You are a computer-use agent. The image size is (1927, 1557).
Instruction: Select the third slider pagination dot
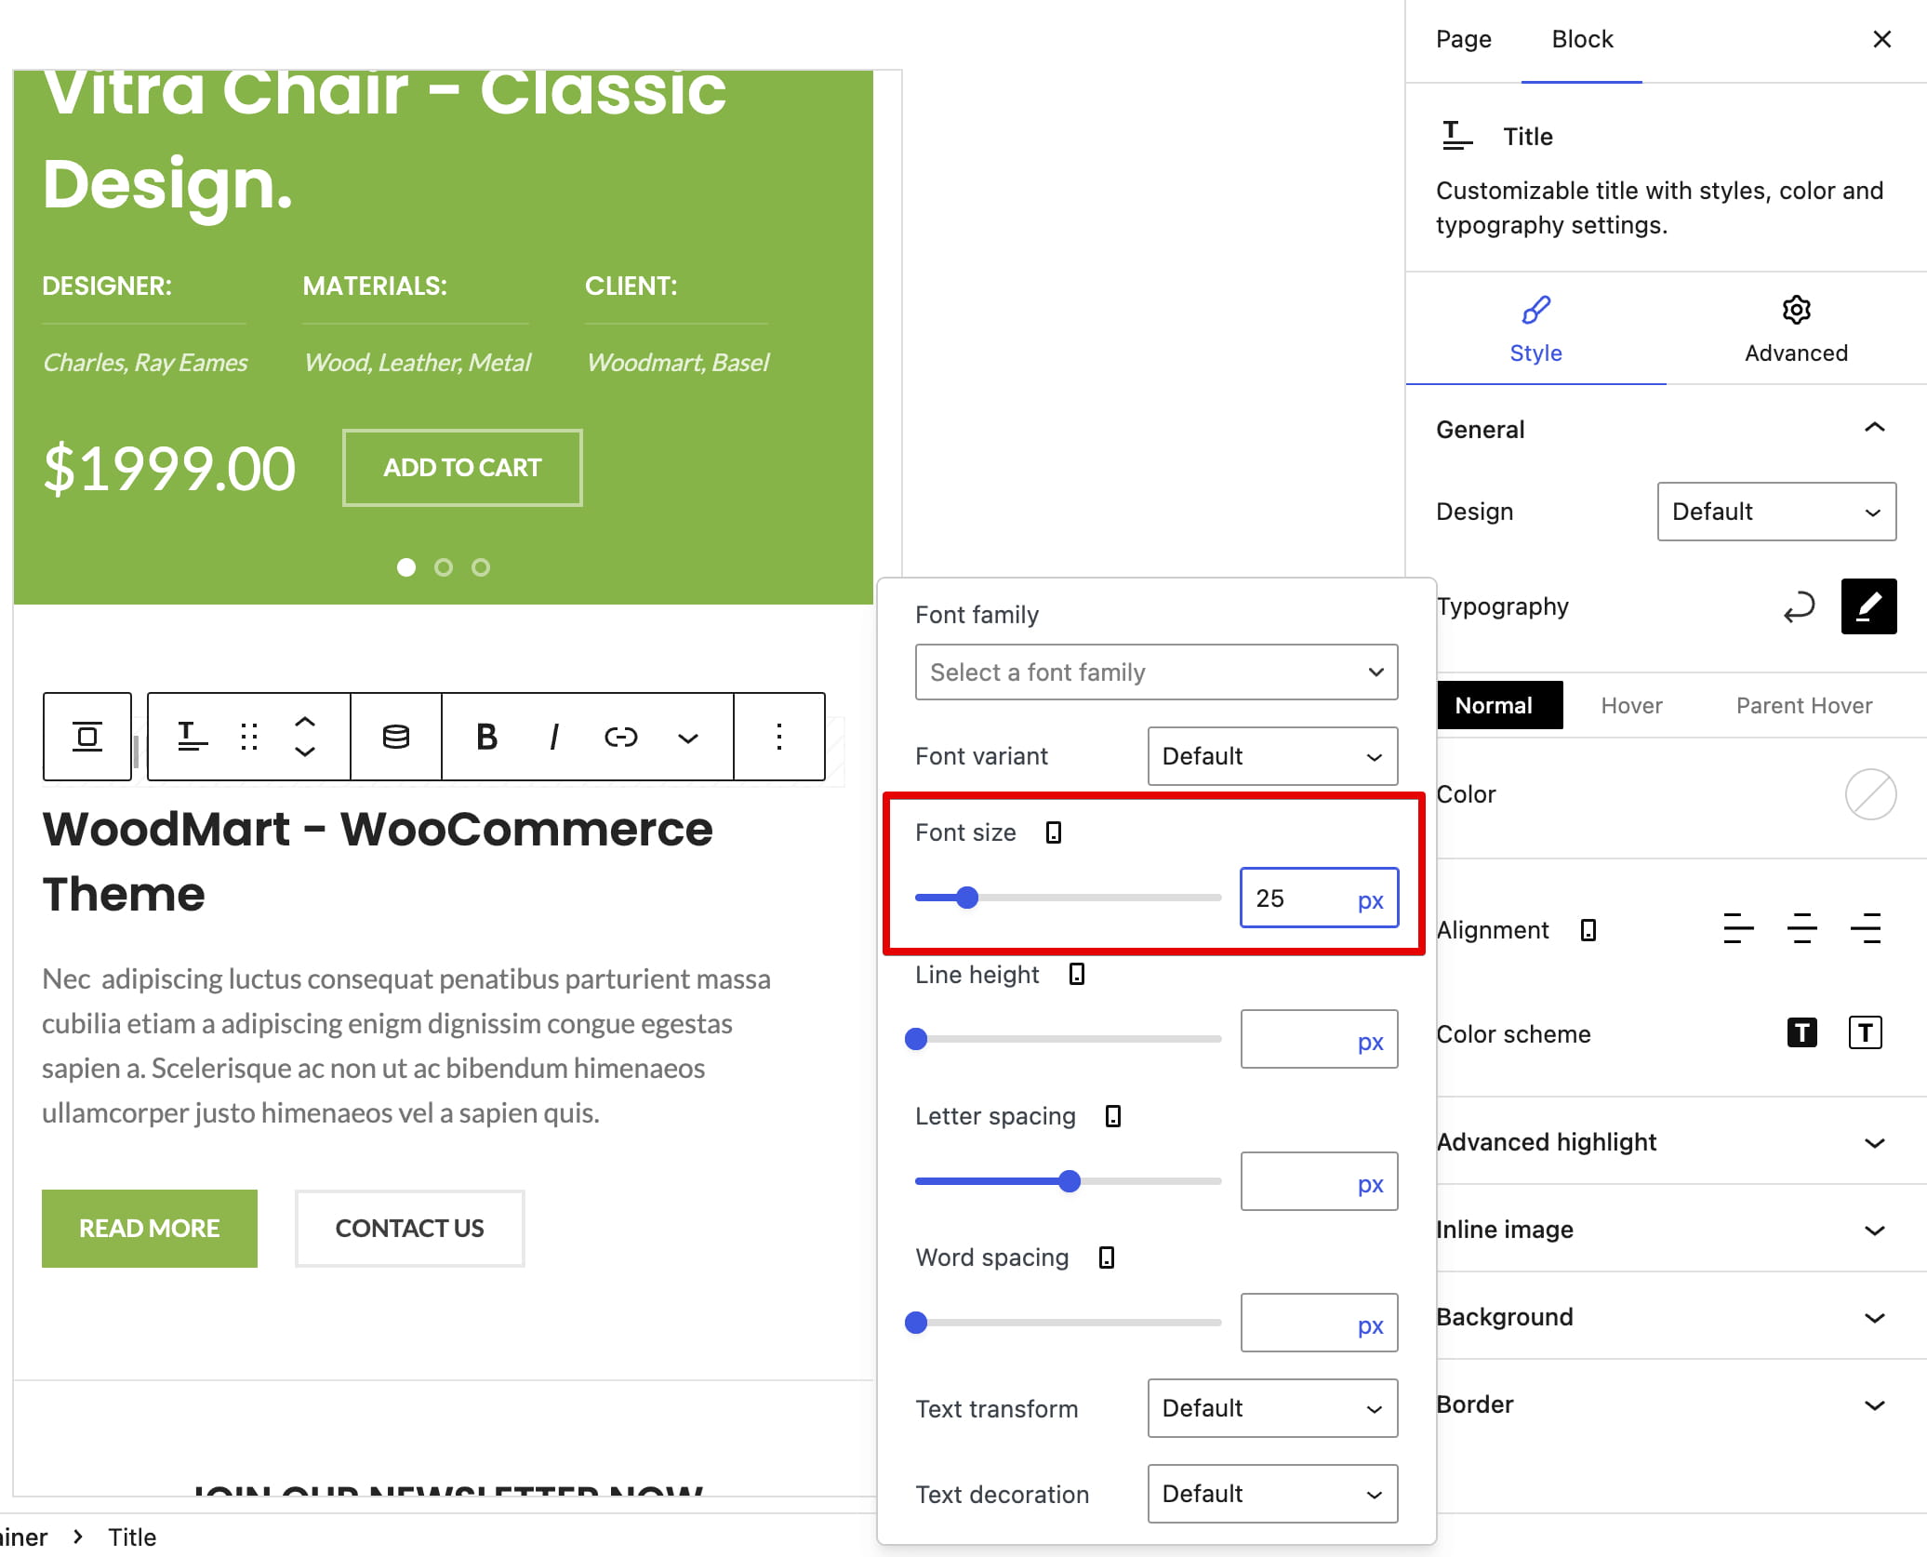481,566
